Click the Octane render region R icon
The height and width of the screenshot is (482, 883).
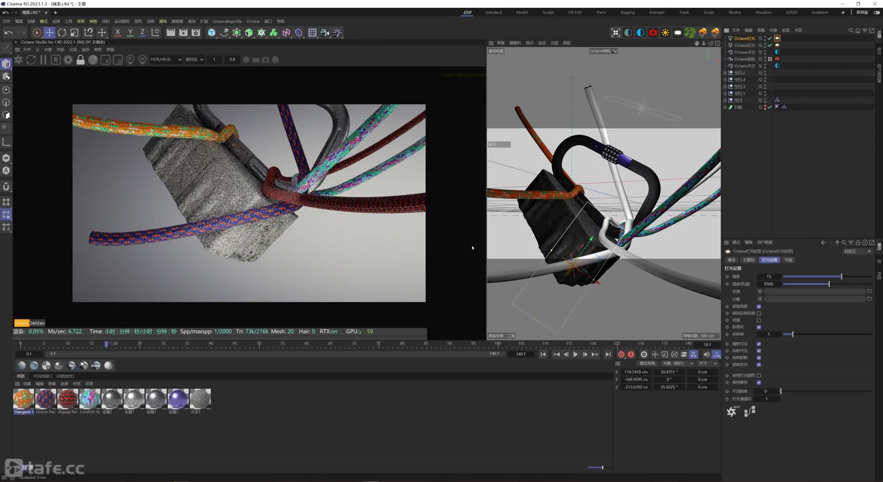tap(55, 60)
